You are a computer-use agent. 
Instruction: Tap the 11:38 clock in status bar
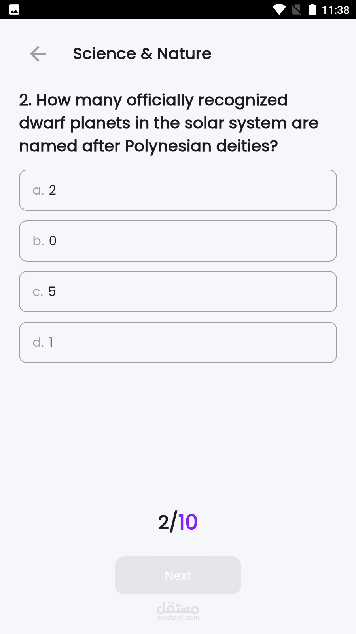point(335,10)
